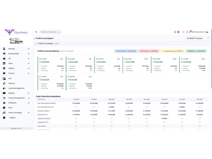This screenshot has height=159, width=212.
Task: Click the Total Expense red badge
Action: pyautogui.click(x=149, y=51)
